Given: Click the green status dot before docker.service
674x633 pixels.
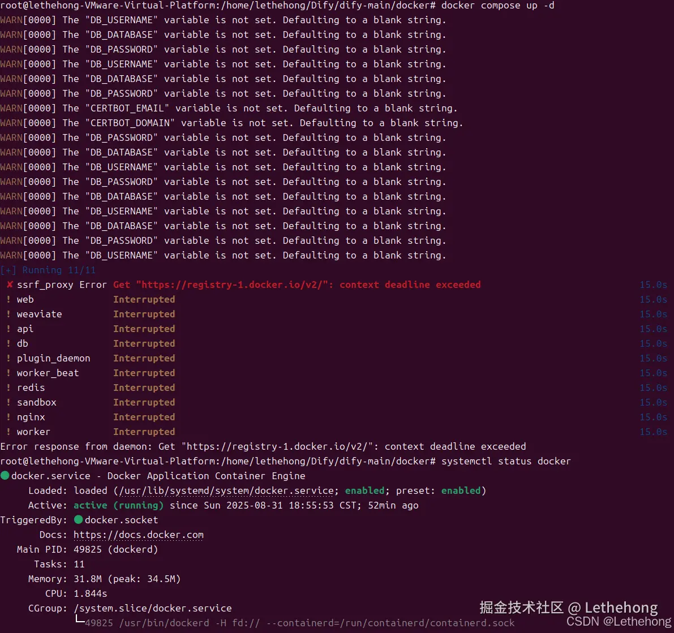Looking at the screenshot, I should (x=5, y=476).
